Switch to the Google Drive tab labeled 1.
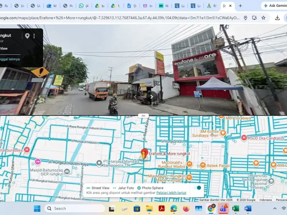This screenshot has width=287, height=215. click(x=116, y=6)
